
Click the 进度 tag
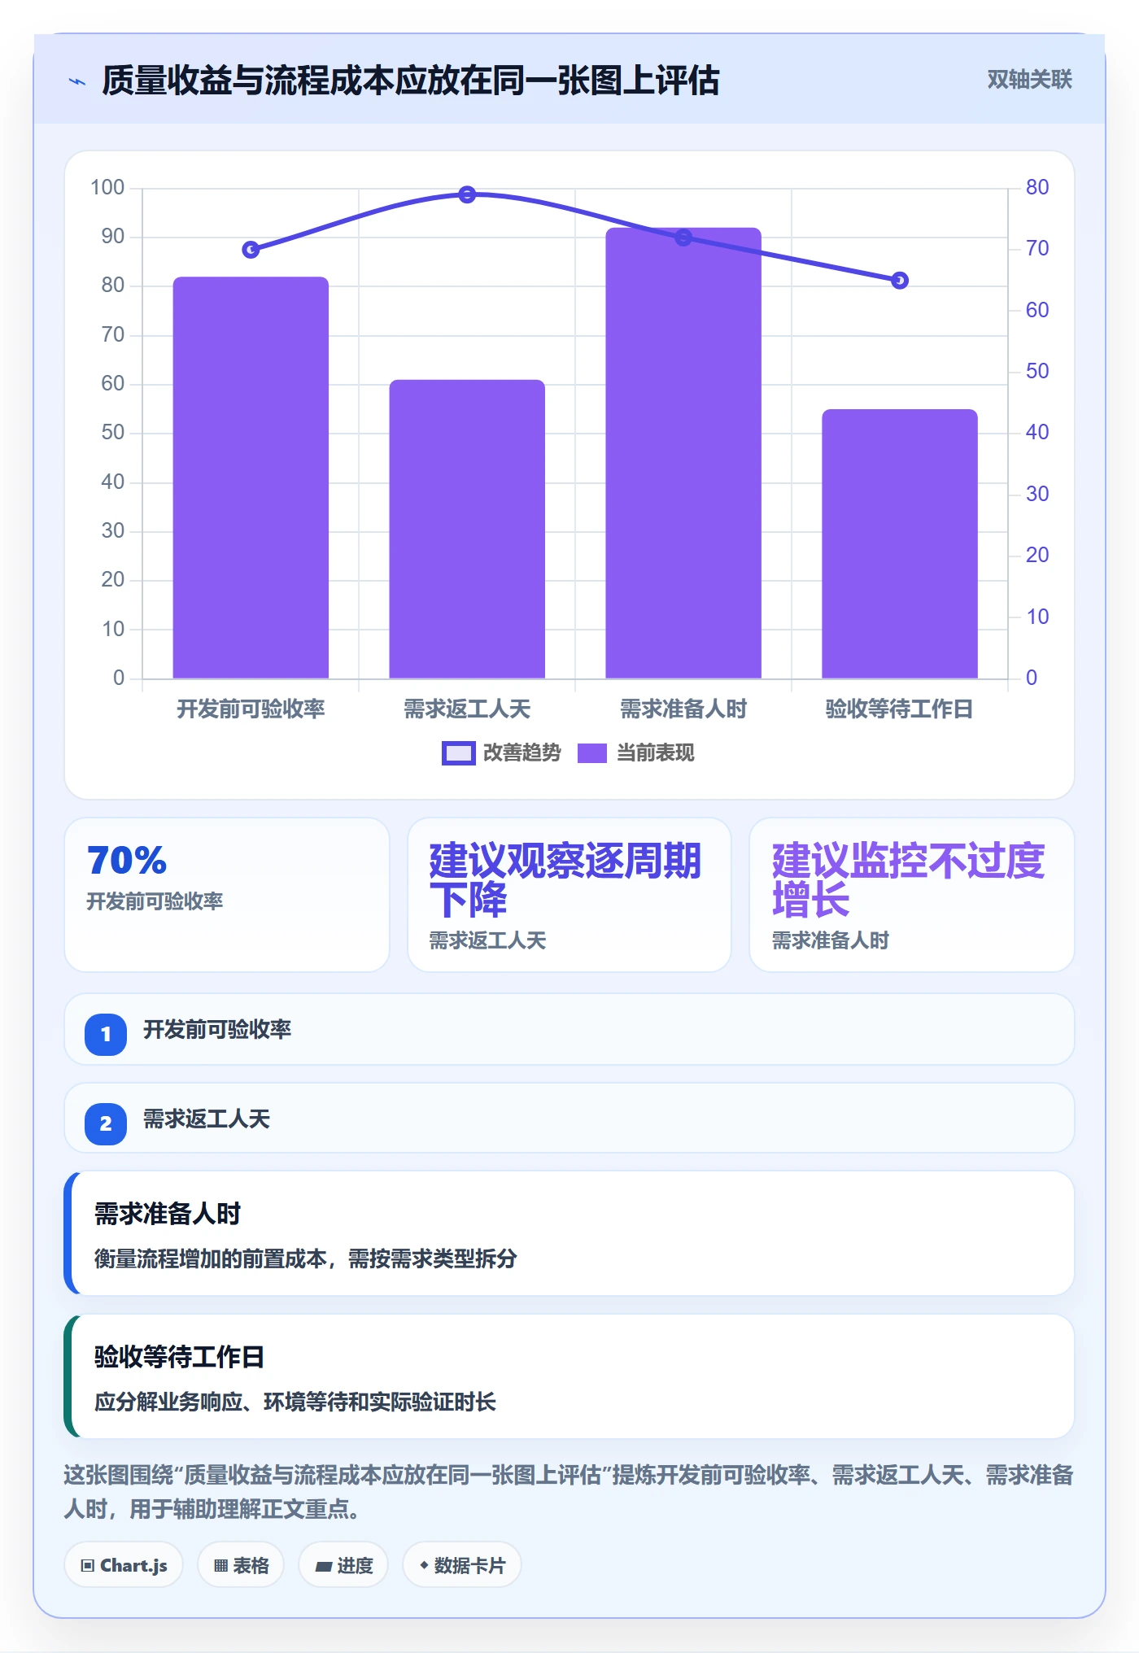[343, 1565]
